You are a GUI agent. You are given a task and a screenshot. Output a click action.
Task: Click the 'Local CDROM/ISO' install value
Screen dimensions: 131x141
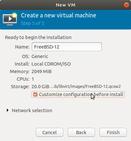click(51, 64)
